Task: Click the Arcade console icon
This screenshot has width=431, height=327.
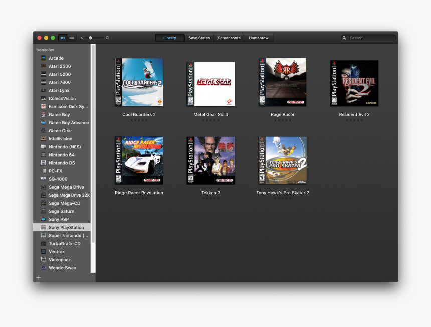Action: coord(43,58)
